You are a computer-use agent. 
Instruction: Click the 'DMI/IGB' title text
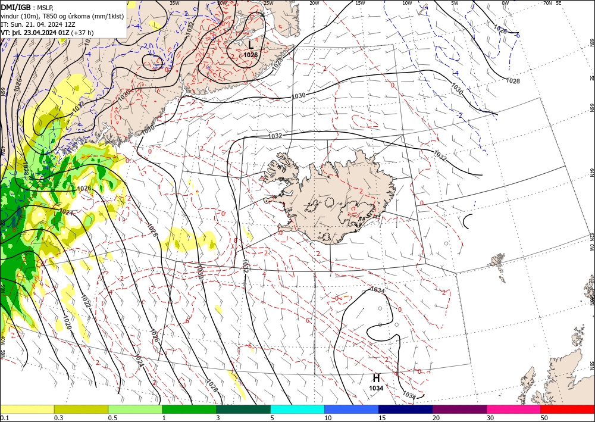pyautogui.click(x=16, y=7)
